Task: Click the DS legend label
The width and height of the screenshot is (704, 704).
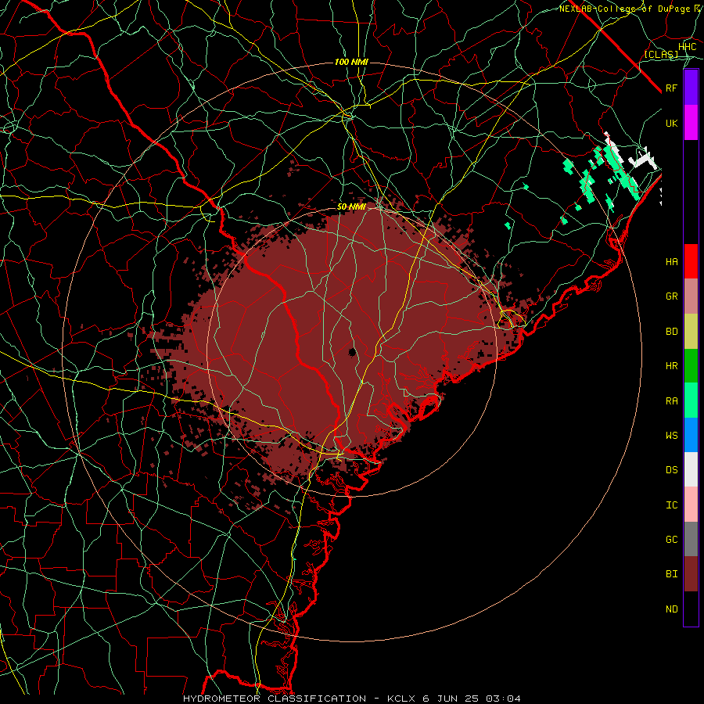Action: coord(671,470)
